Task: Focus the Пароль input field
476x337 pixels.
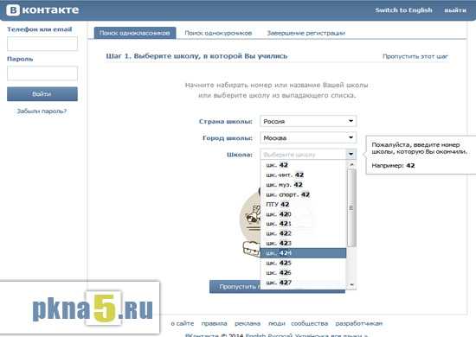Action: point(42,73)
